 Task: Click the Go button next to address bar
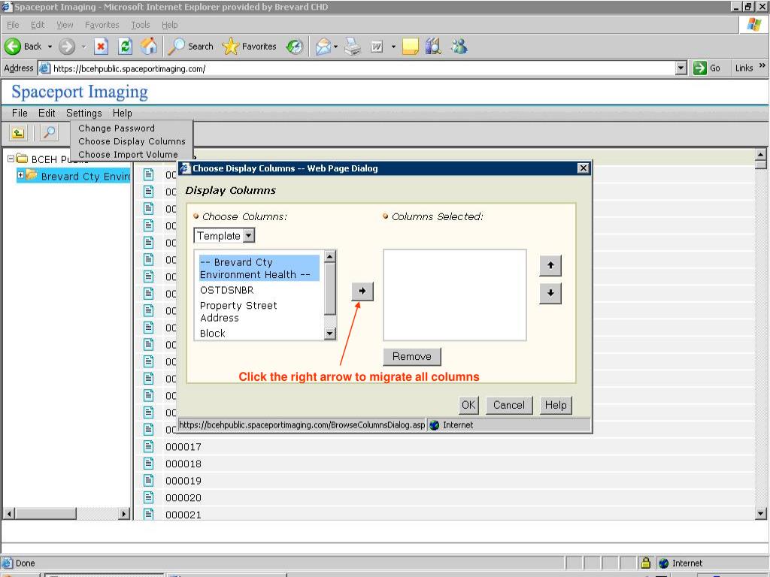point(707,68)
